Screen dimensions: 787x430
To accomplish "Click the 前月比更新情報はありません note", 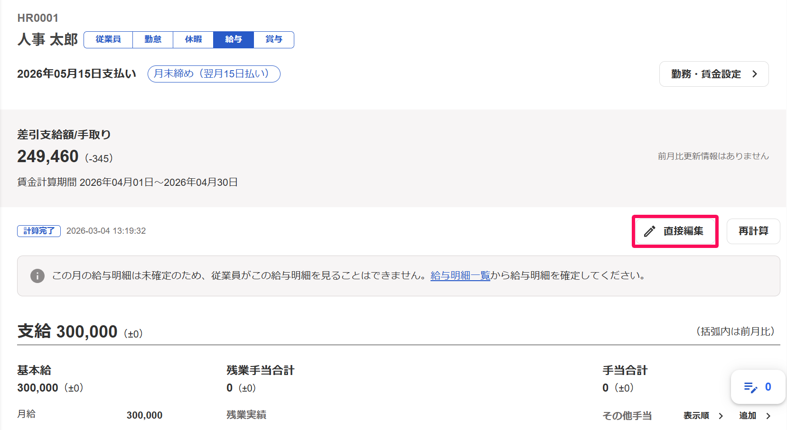I will click(x=713, y=156).
